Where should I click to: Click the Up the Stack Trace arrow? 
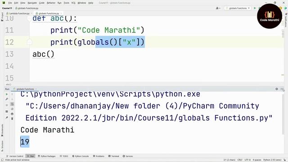(12, 94)
